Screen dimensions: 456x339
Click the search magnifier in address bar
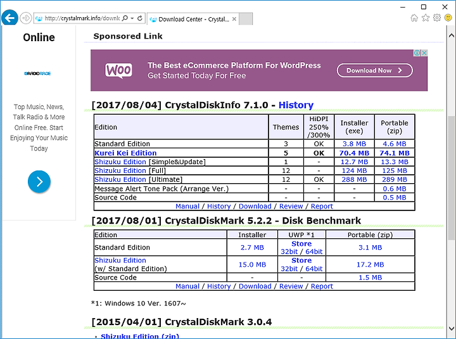[x=125, y=18]
